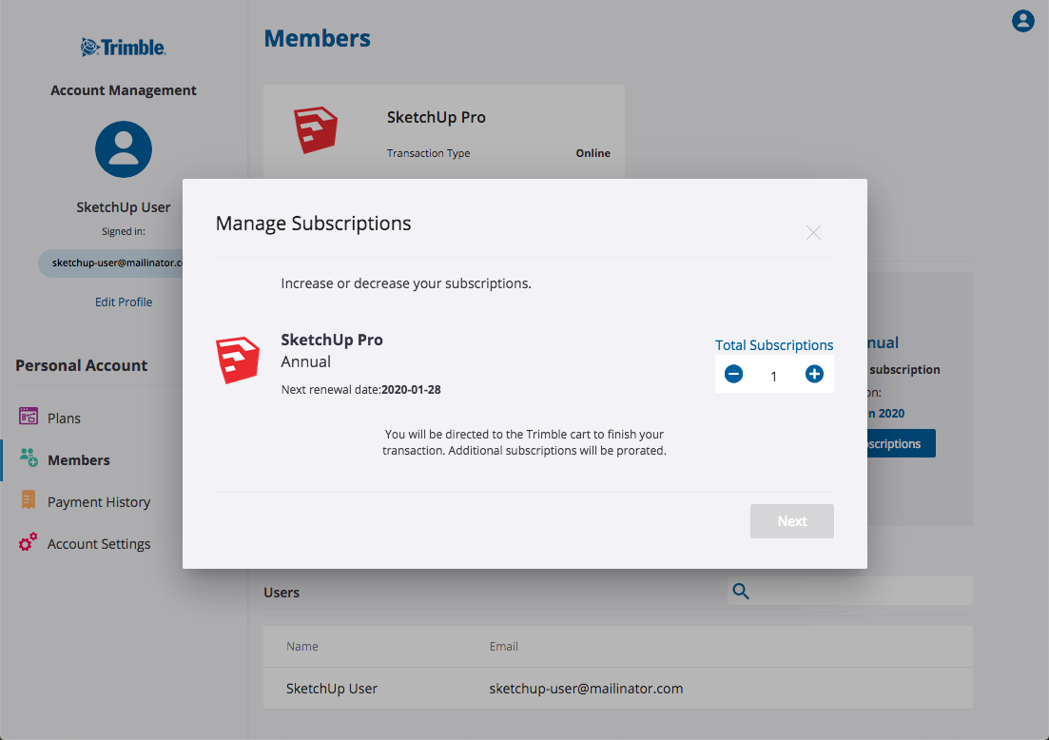Select the SketchUp User table row name

click(331, 689)
